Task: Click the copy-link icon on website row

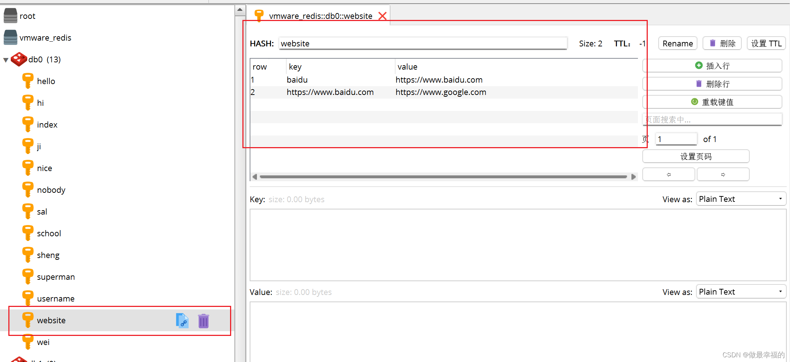Action: click(182, 321)
